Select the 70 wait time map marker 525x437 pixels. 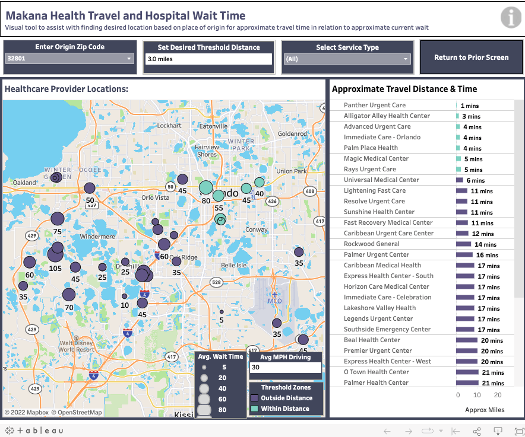pyautogui.click(x=69, y=295)
